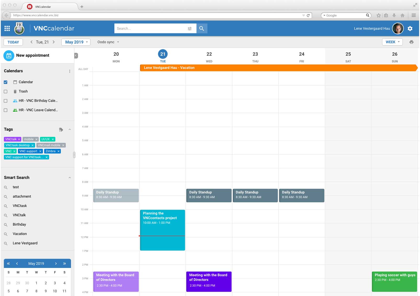420x296 pixels.
Task: Click browser bookmark star icon
Action: tap(378, 15)
